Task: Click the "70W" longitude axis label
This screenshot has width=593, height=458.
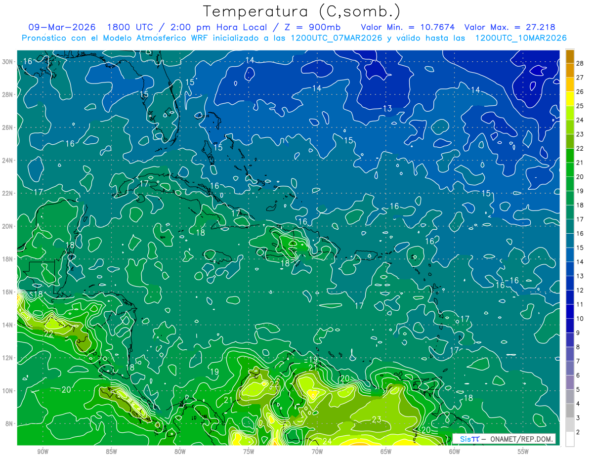Action: [317, 452]
